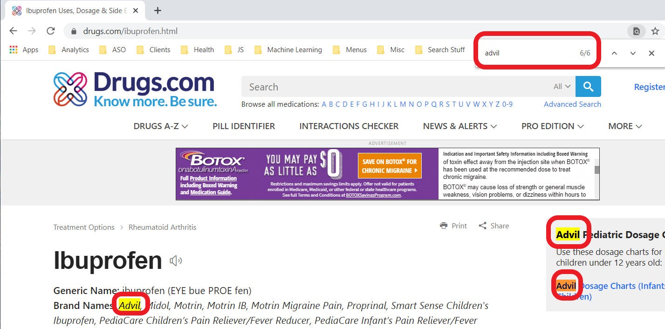The width and height of the screenshot is (665, 329).
Task: Open the Product Information link in the ad
Action: [213, 178]
